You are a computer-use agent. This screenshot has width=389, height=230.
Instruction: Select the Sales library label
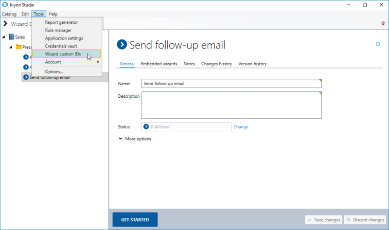click(x=20, y=37)
